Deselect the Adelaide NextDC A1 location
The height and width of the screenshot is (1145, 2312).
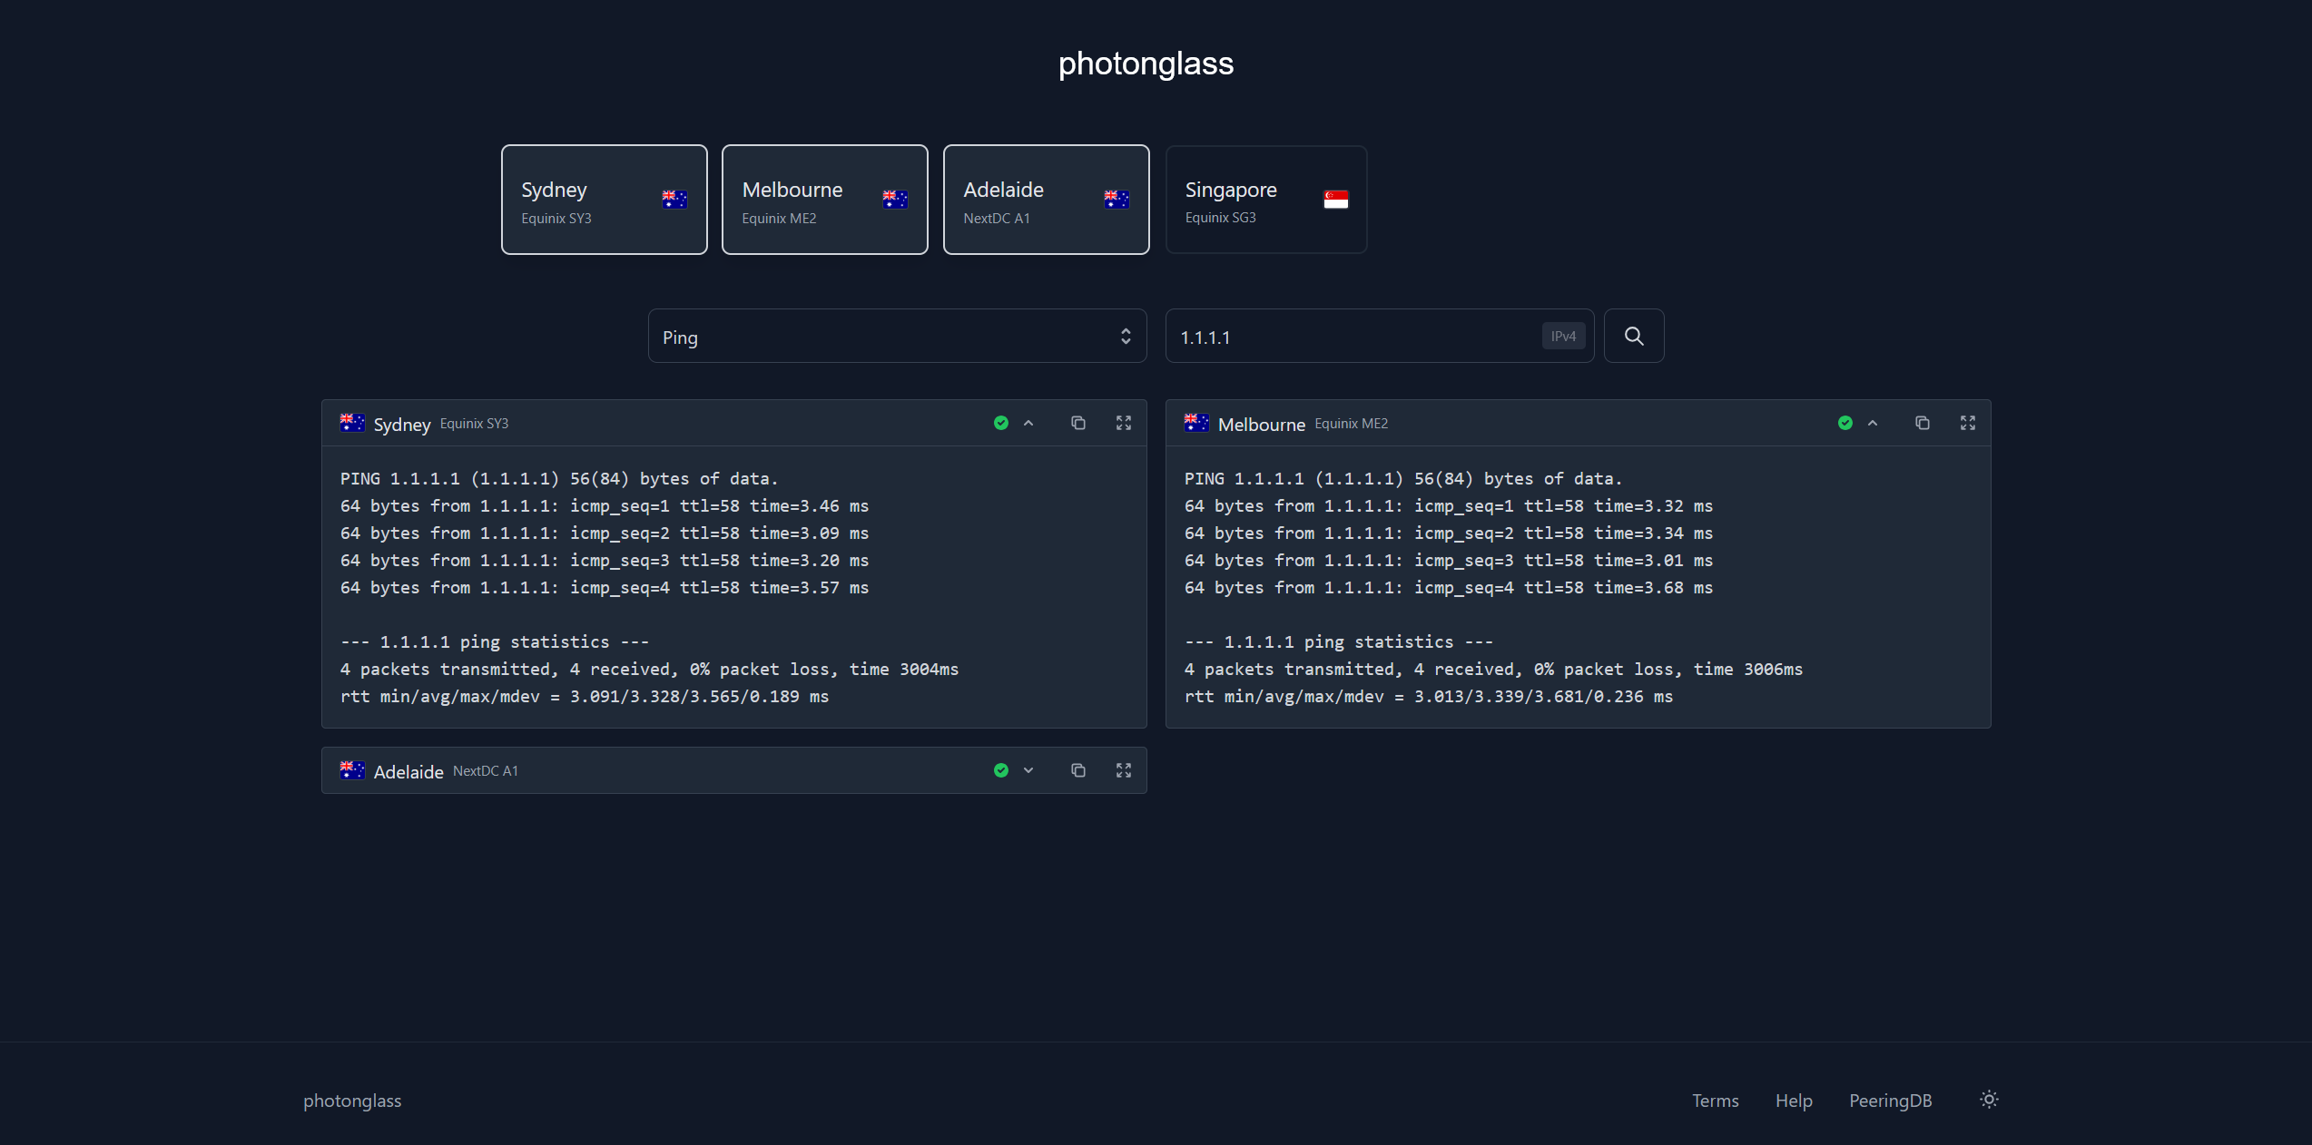click(x=1046, y=200)
